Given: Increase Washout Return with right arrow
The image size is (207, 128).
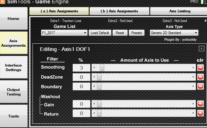Looking at the screenshot, I should tap(193, 113).
